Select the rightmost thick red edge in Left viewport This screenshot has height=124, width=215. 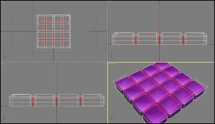pos(80,101)
